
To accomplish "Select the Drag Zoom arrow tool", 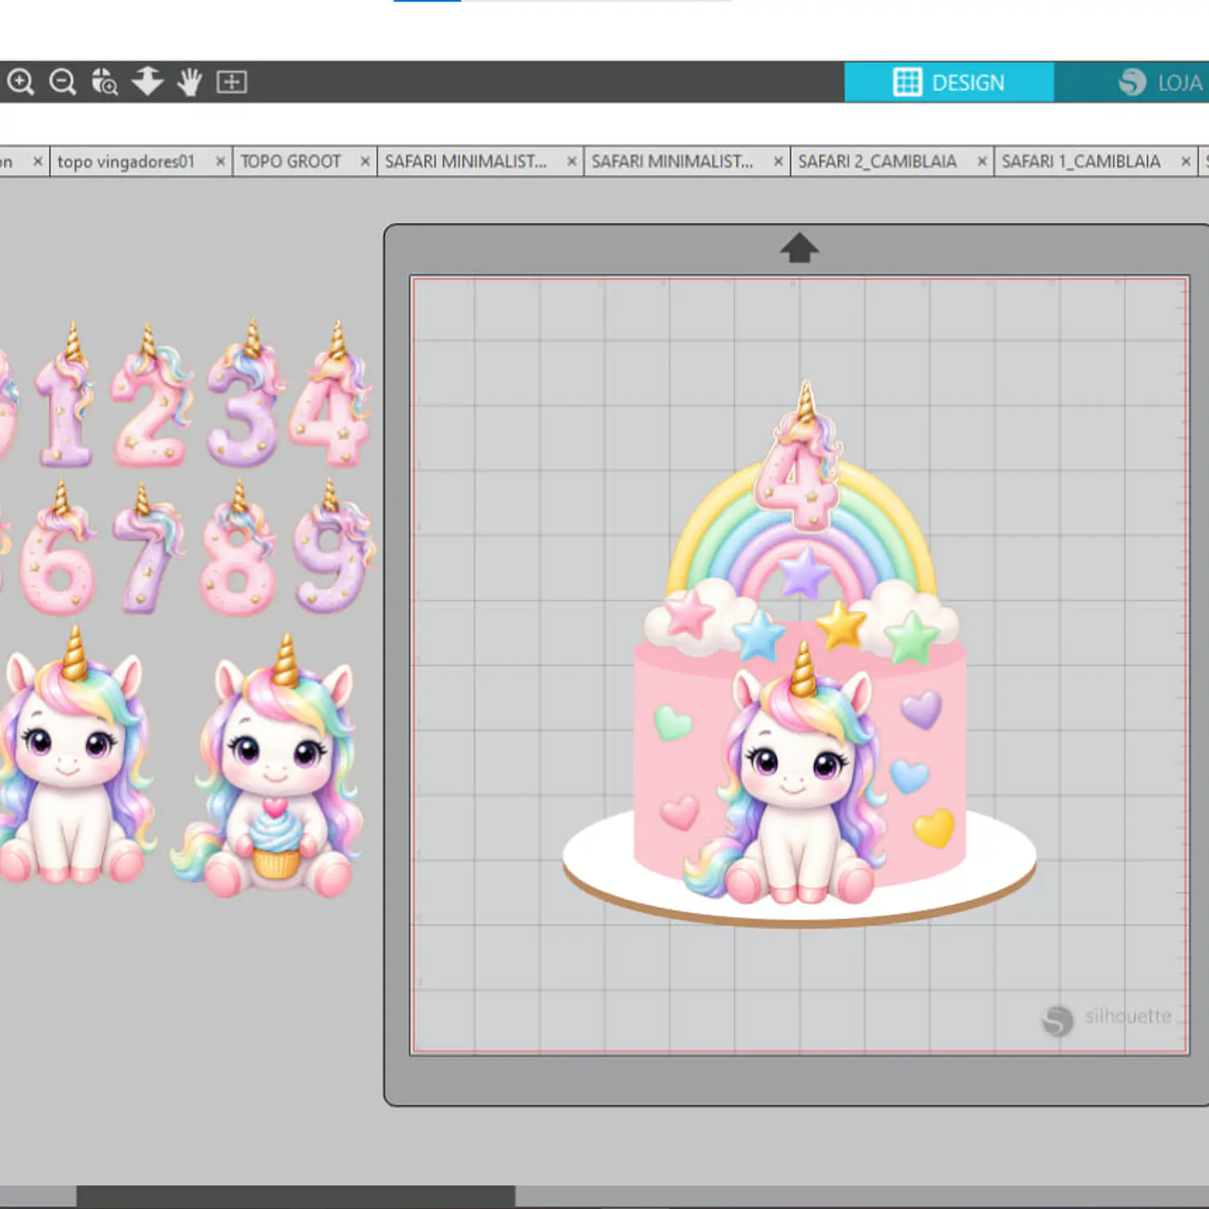I will 147,81.
